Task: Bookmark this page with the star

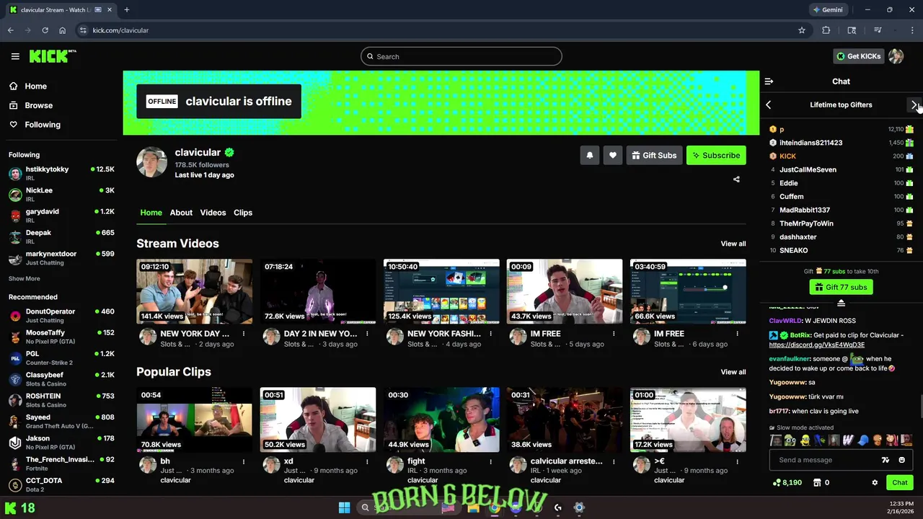Action: coord(801,30)
